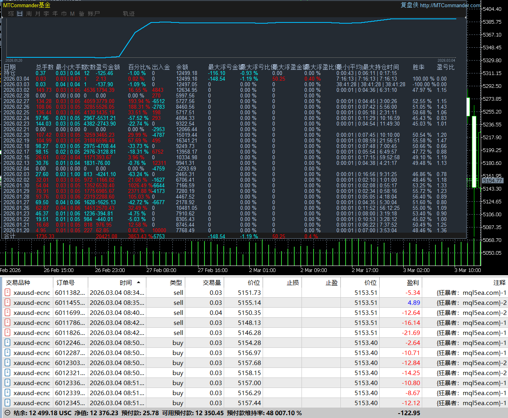Click sell order icon for 5146.28 trade
The image size is (508, 418).
click(7, 333)
